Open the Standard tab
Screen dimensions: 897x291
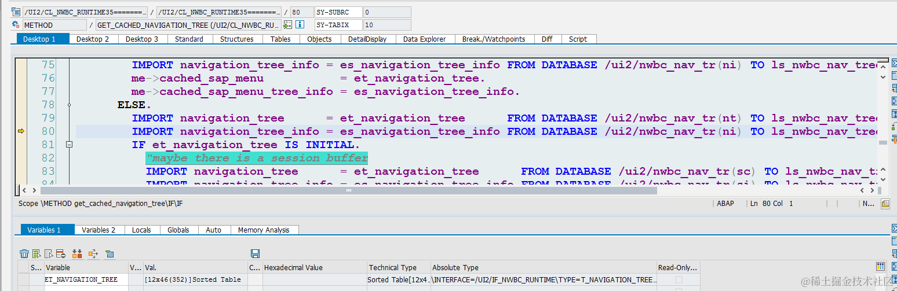[x=189, y=39]
